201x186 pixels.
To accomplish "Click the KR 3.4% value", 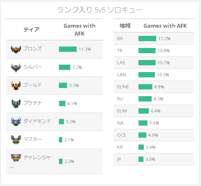I will [x=151, y=147].
